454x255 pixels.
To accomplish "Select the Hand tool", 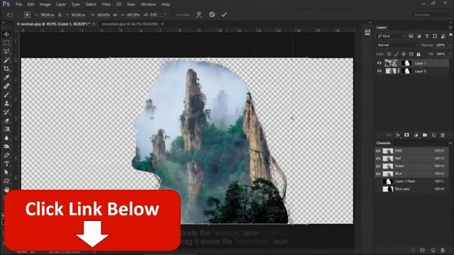I will pyautogui.click(x=6, y=189).
